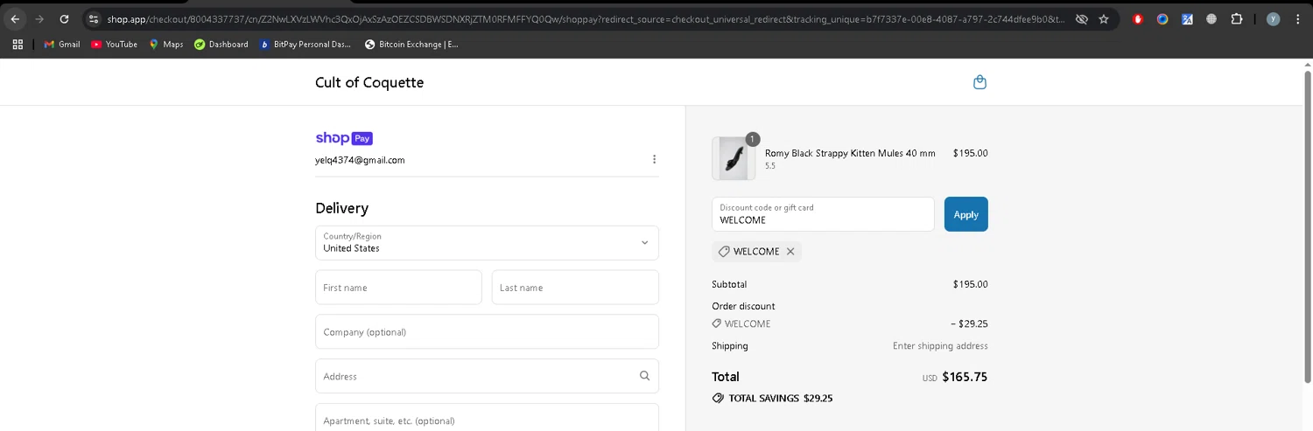
Task: Open the apps grid in bookmarks bar
Action: pos(18,44)
